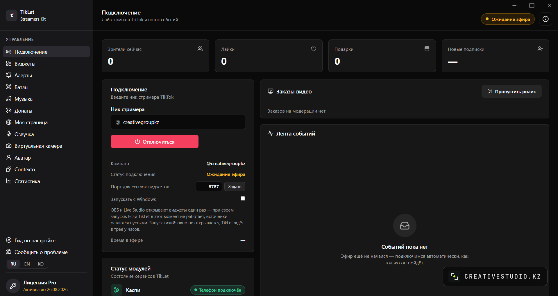
Task: Click the TikLet logo icon
Action: [x=12, y=15]
